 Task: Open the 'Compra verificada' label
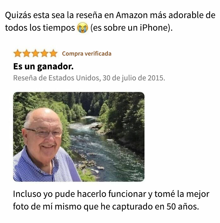tap(87, 54)
